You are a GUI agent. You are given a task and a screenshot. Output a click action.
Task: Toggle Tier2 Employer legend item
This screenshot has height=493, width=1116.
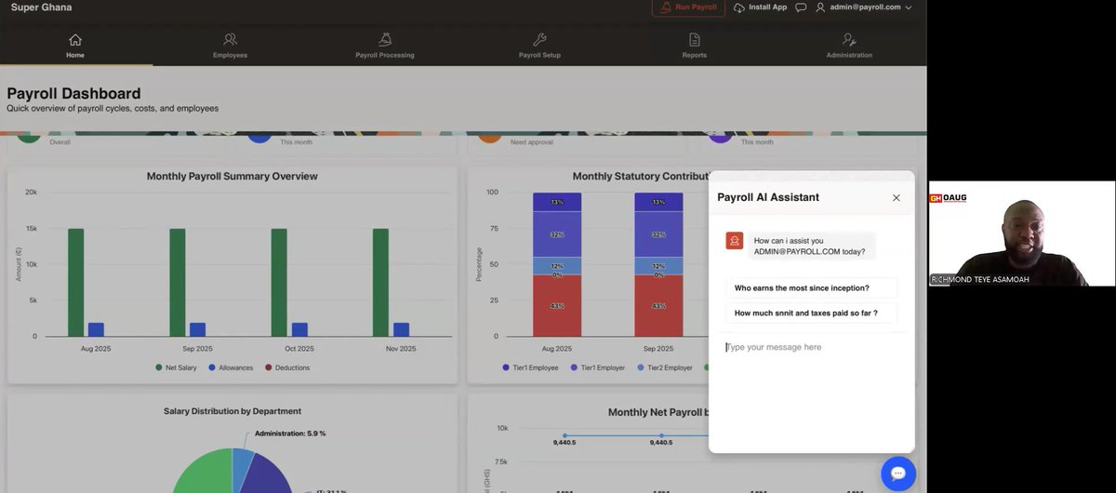665,367
